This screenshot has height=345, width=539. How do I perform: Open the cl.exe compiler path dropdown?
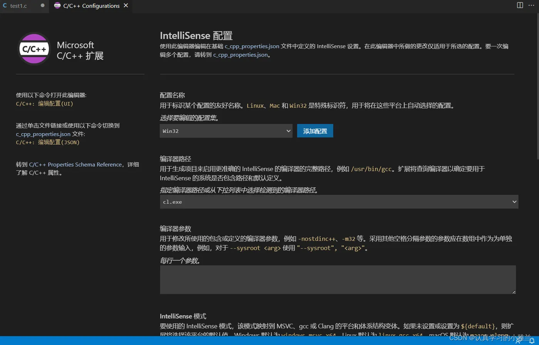pyautogui.click(x=339, y=202)
